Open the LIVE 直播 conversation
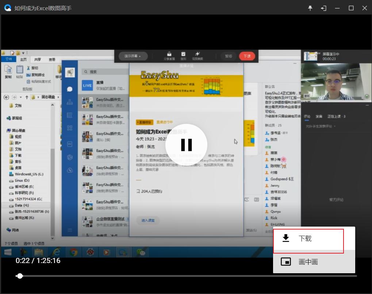 coord(103,86)
